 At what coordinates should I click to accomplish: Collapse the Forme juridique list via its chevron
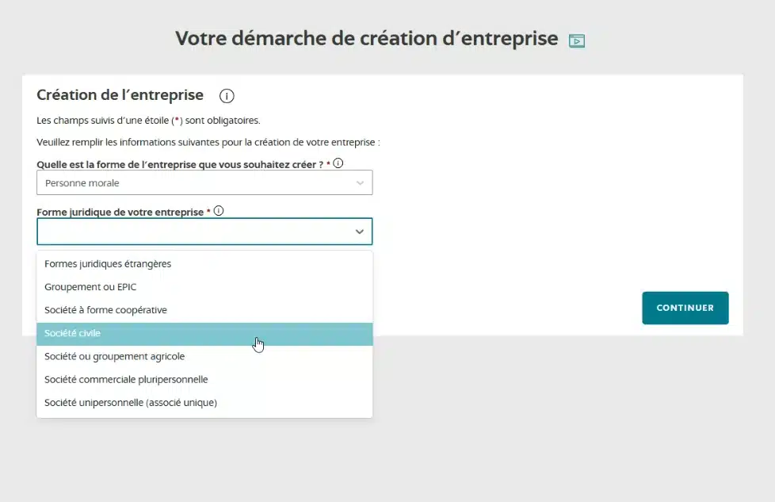359,231
